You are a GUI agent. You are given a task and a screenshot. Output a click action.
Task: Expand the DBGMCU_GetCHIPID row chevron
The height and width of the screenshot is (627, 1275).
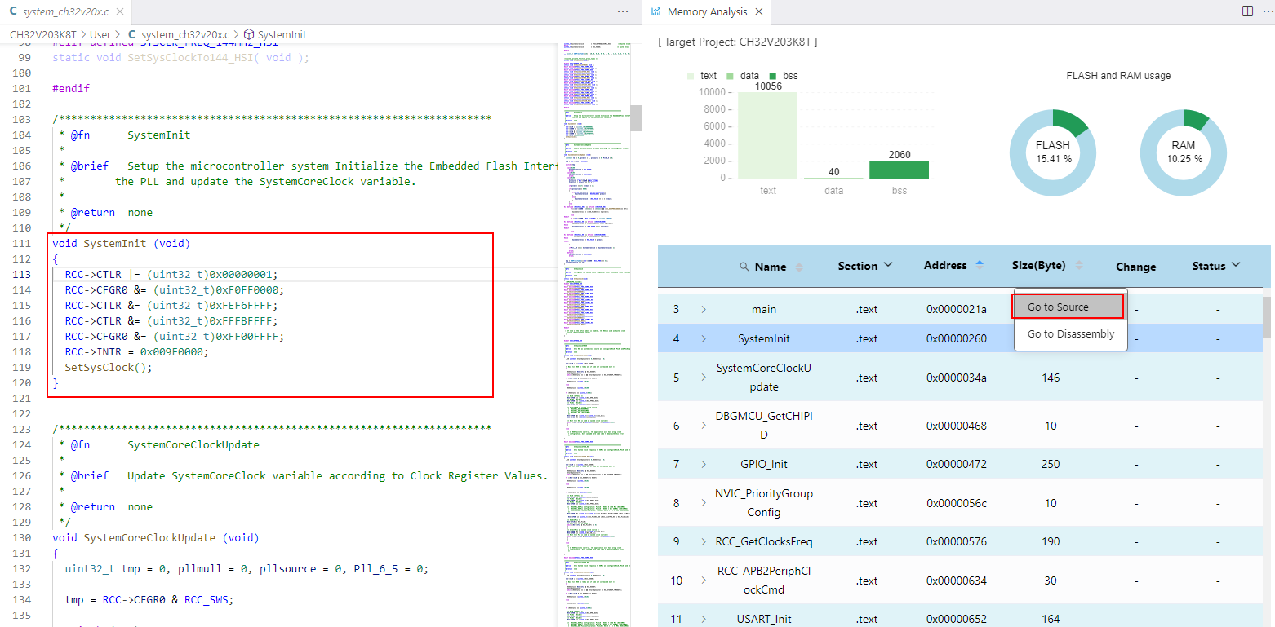(704, 426)
